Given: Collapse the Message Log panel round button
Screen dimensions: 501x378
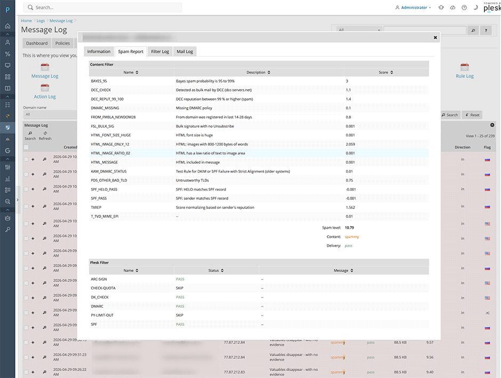Looking at the screenshot, I should pos(492,125).
